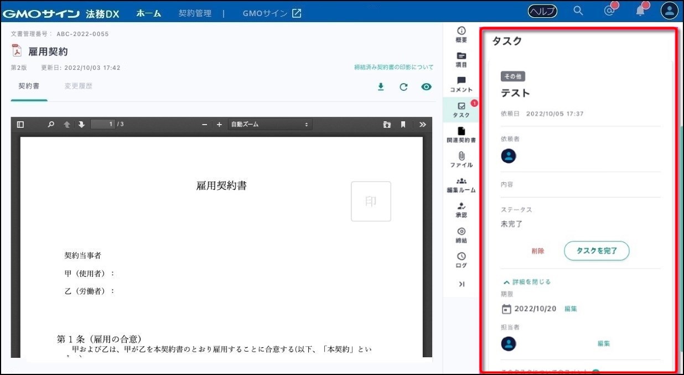Open the 自動ズーム zoom dropdown
684x375 pixels.
(270, 125)
